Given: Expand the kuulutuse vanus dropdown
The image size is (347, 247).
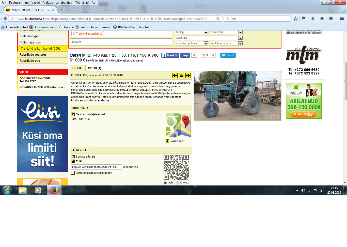Looking at the screenshot, I should pos(240,43).
